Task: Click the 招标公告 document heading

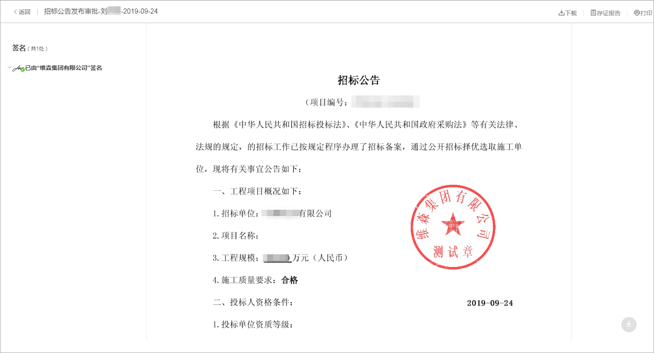Action: tap(358, 80)
